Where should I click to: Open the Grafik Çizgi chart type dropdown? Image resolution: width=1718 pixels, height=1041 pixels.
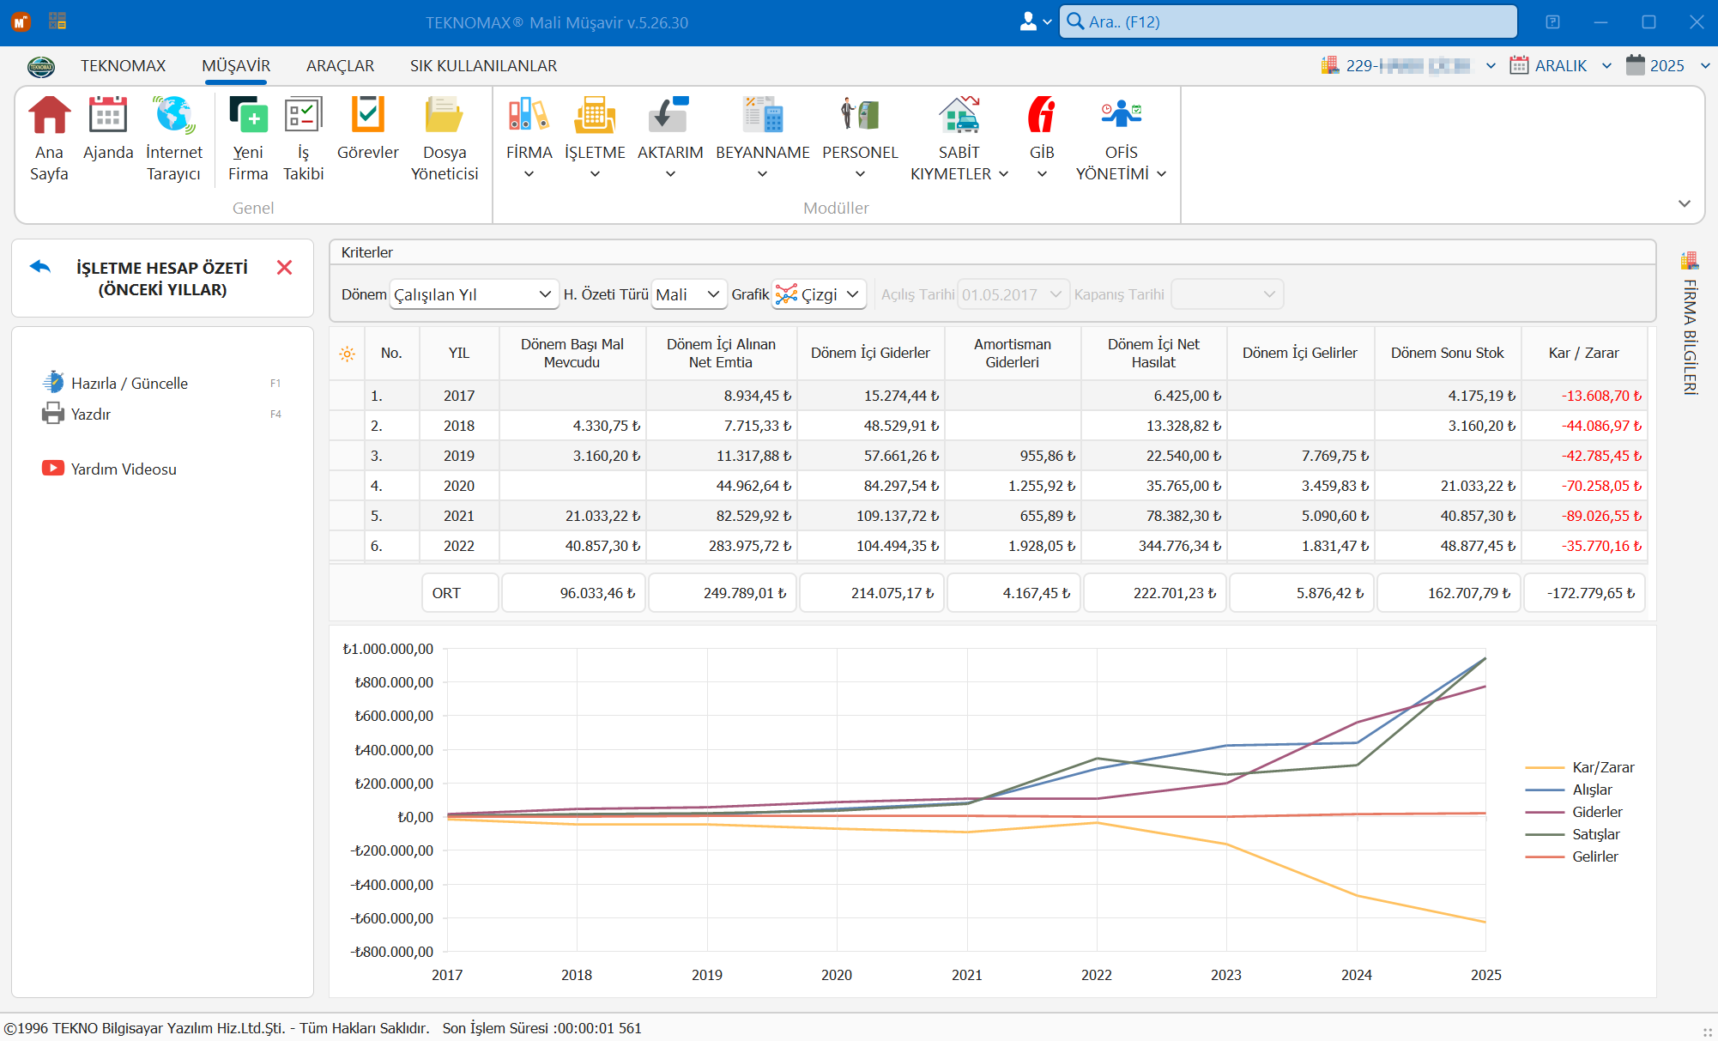click(818, 294)
